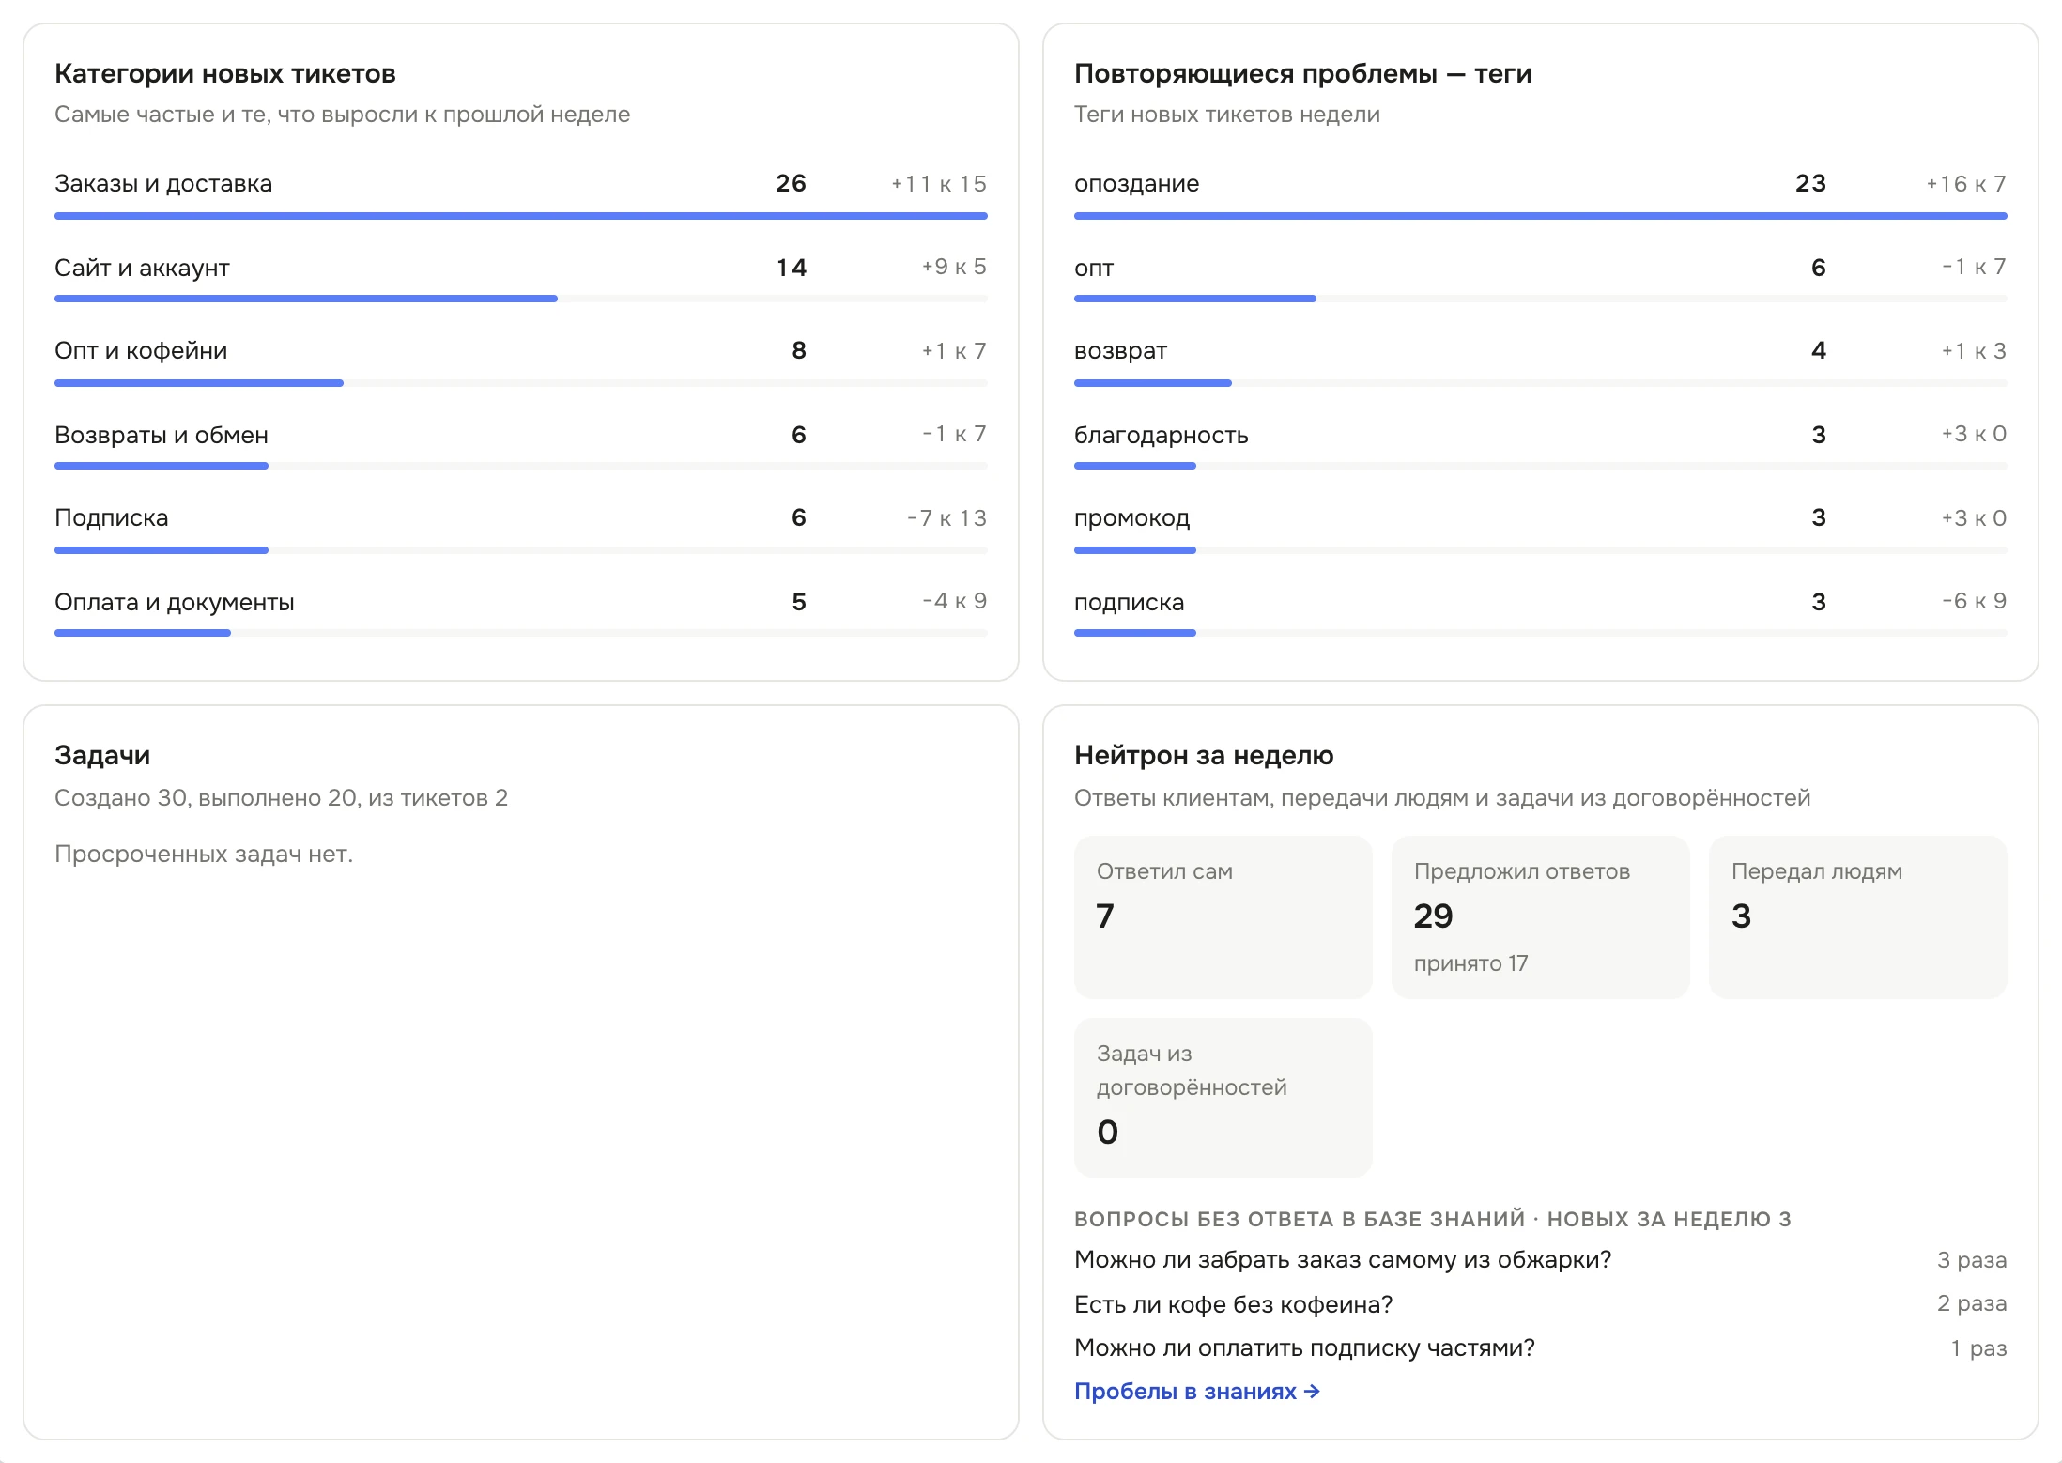Click the 'Подписка' category label
2062x1463 pixels.
click(112, 517)
